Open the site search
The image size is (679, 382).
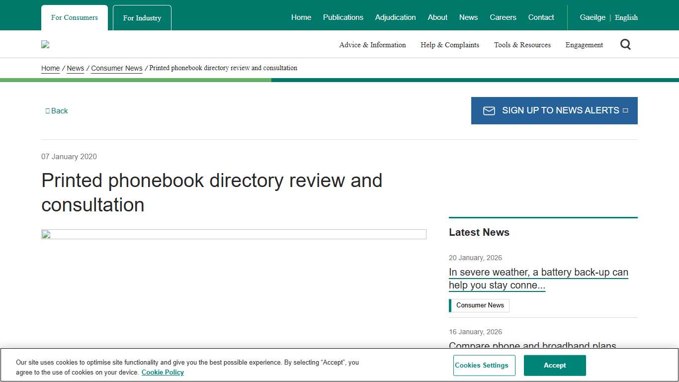click(625, 44)
